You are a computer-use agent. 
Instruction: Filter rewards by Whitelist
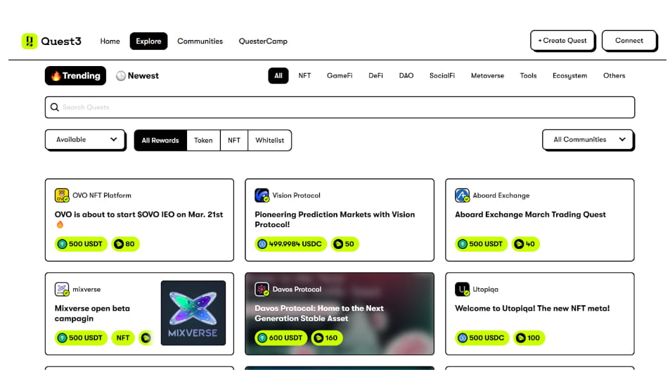tap(270, 140)
